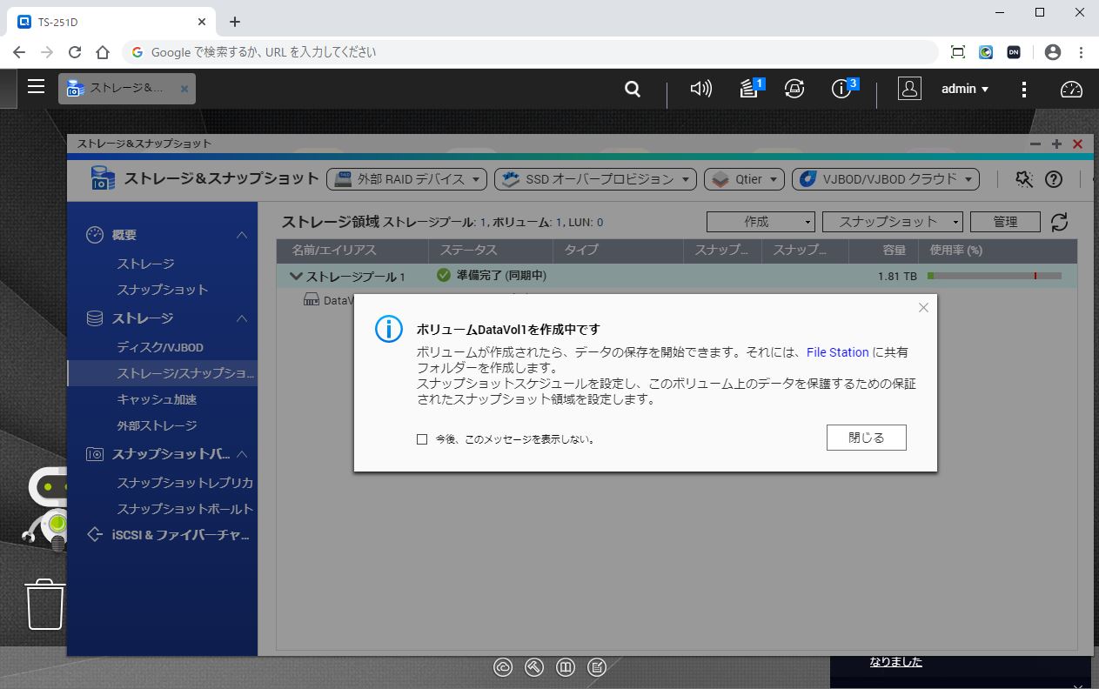Open external devices icon in QTS header
The width and height of the screenshot is (1099, 689).
pos(794,89)
